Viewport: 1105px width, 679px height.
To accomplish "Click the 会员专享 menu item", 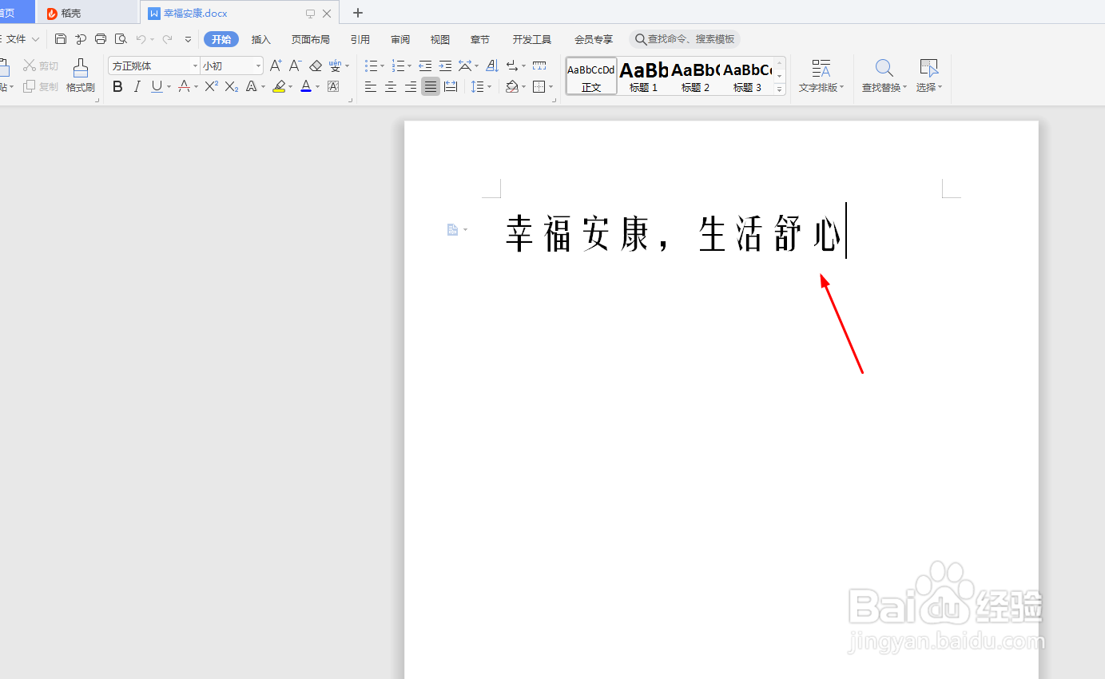I will pyautogui.click(x=592, y=38).
